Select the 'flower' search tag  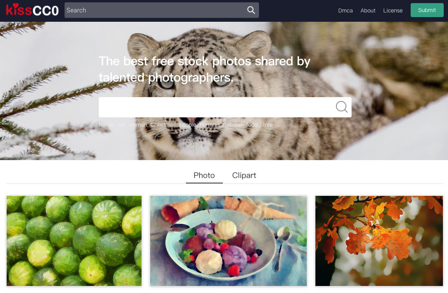pos(106,125)
